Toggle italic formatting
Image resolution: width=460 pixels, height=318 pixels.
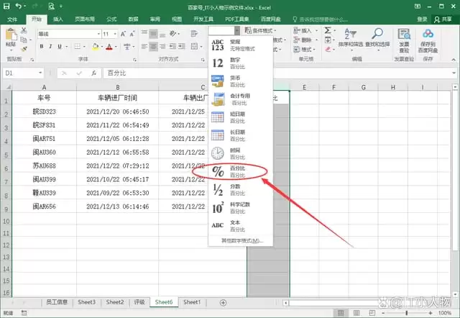tap(50, 46)
